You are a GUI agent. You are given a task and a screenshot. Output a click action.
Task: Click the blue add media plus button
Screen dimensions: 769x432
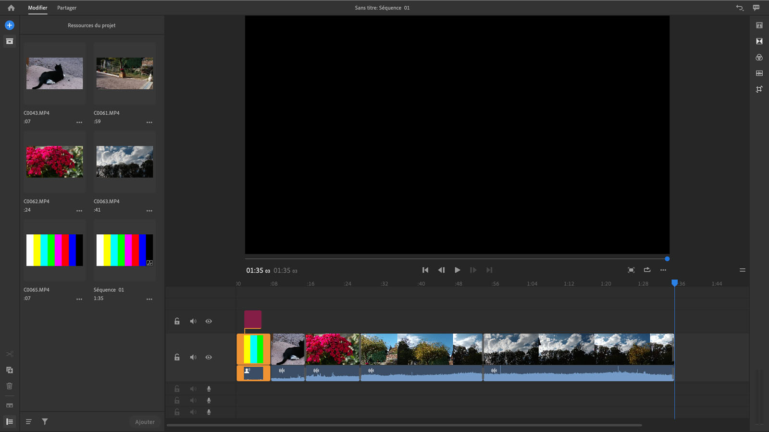[10, 25]
